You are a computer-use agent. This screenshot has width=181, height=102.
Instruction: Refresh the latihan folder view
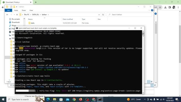tap(103, 14)
